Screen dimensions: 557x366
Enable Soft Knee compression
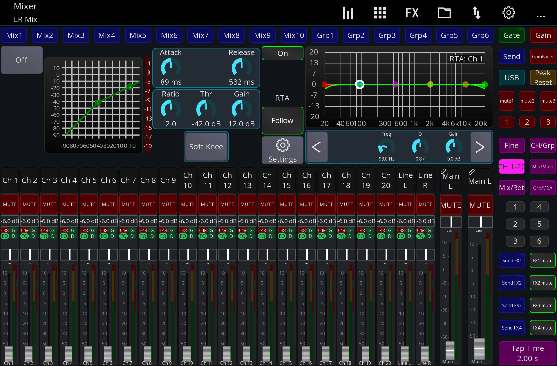206,147
